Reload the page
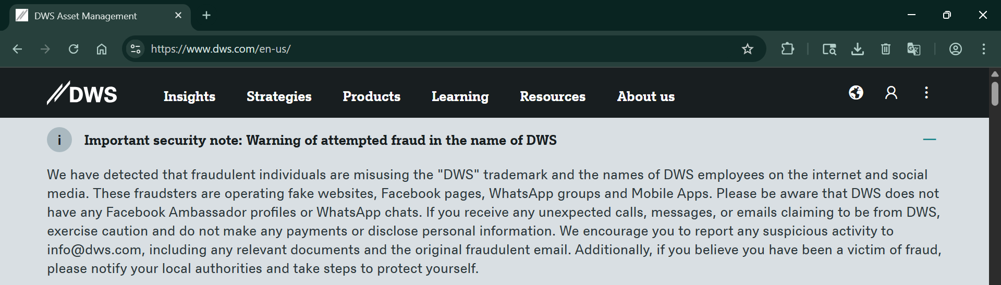 coord(74,49)
